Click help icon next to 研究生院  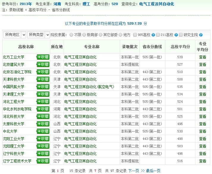[201, 35]
